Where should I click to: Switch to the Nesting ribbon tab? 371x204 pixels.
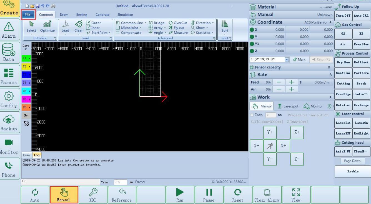click(81, 15)
